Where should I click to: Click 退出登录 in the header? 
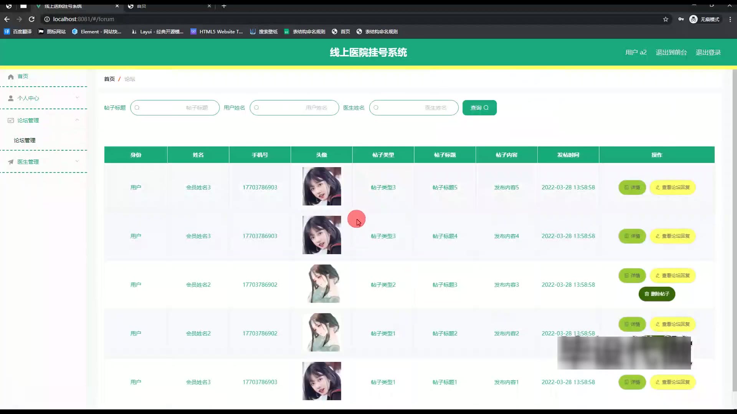click(x=708, y=53)
